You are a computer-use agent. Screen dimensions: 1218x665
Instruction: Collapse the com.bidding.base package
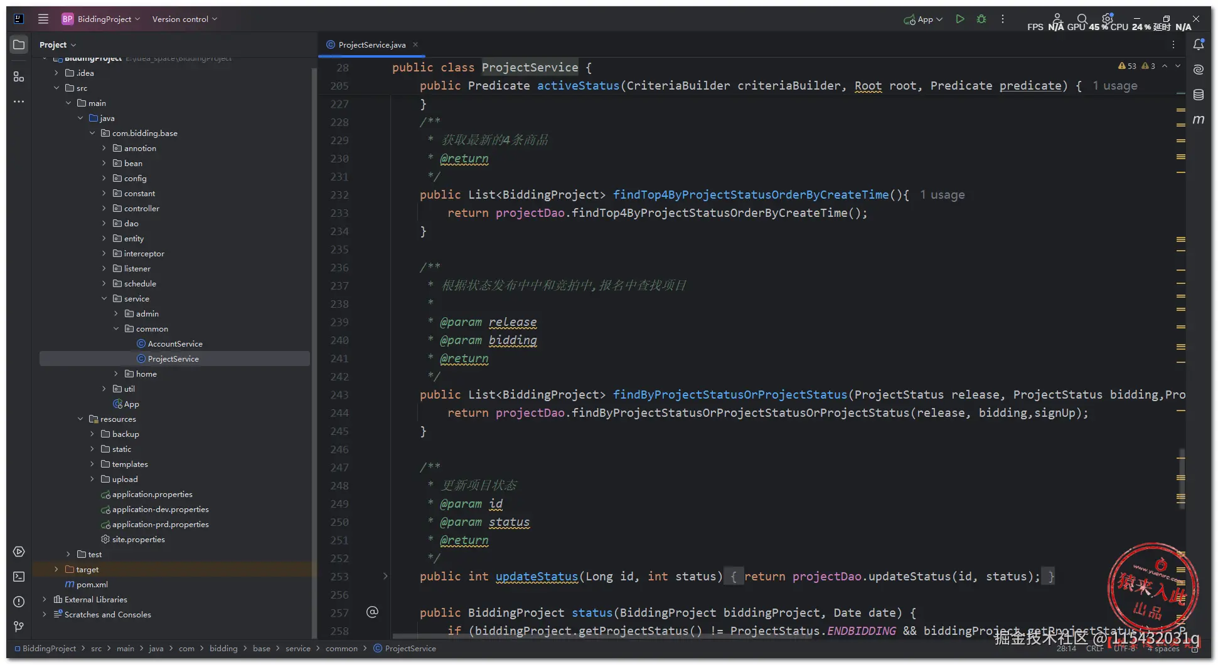point(92,133)
